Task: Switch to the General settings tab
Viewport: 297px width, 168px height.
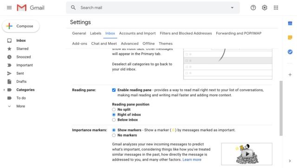Action: click(x=79, y=33)
